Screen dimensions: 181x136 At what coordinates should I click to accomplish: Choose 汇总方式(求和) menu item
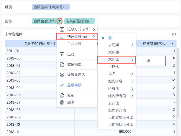[x=77, y=29]
